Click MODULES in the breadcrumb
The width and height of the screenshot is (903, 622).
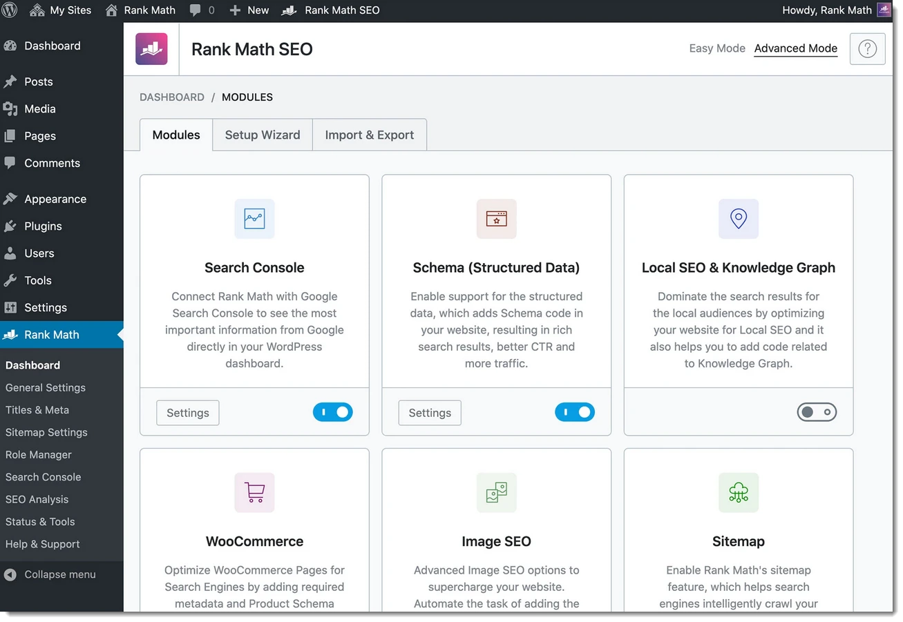click(x=247, y=97)
